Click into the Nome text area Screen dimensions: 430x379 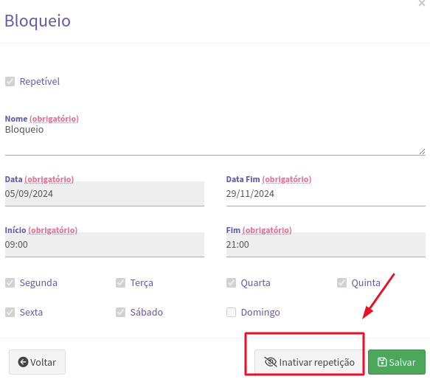[x=215, y=139]
